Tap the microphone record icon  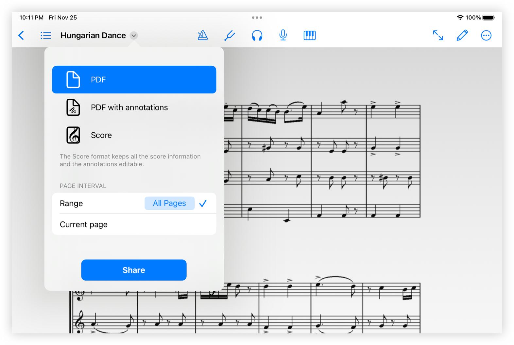(x=283, y=35)
